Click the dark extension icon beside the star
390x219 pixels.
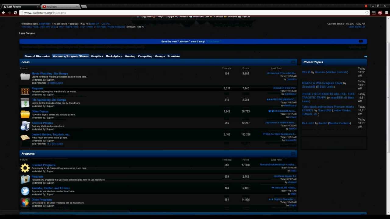tap(374, 13)
